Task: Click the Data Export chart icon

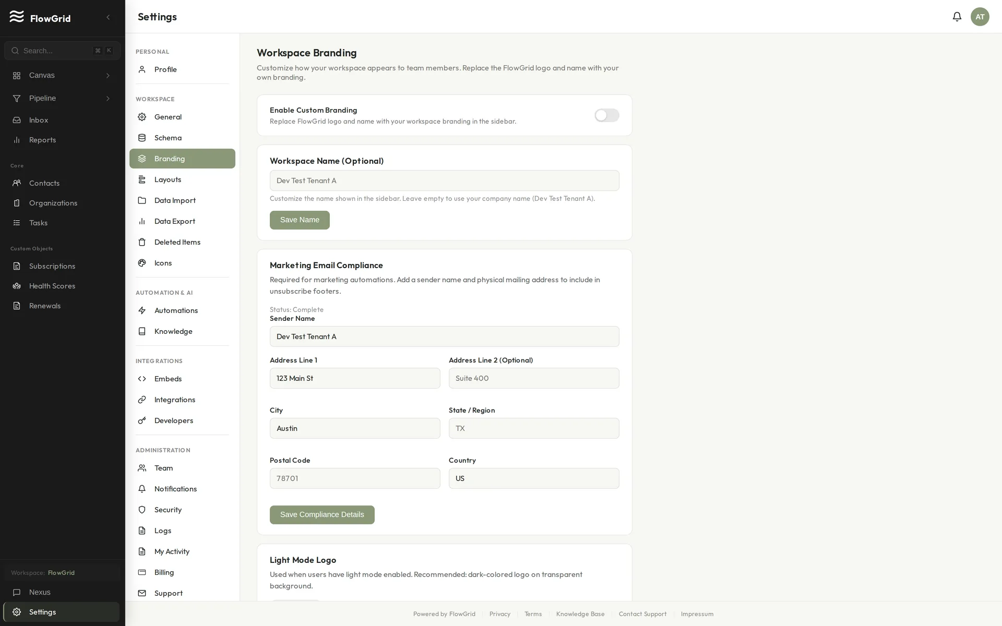Action: pos(142,221)
